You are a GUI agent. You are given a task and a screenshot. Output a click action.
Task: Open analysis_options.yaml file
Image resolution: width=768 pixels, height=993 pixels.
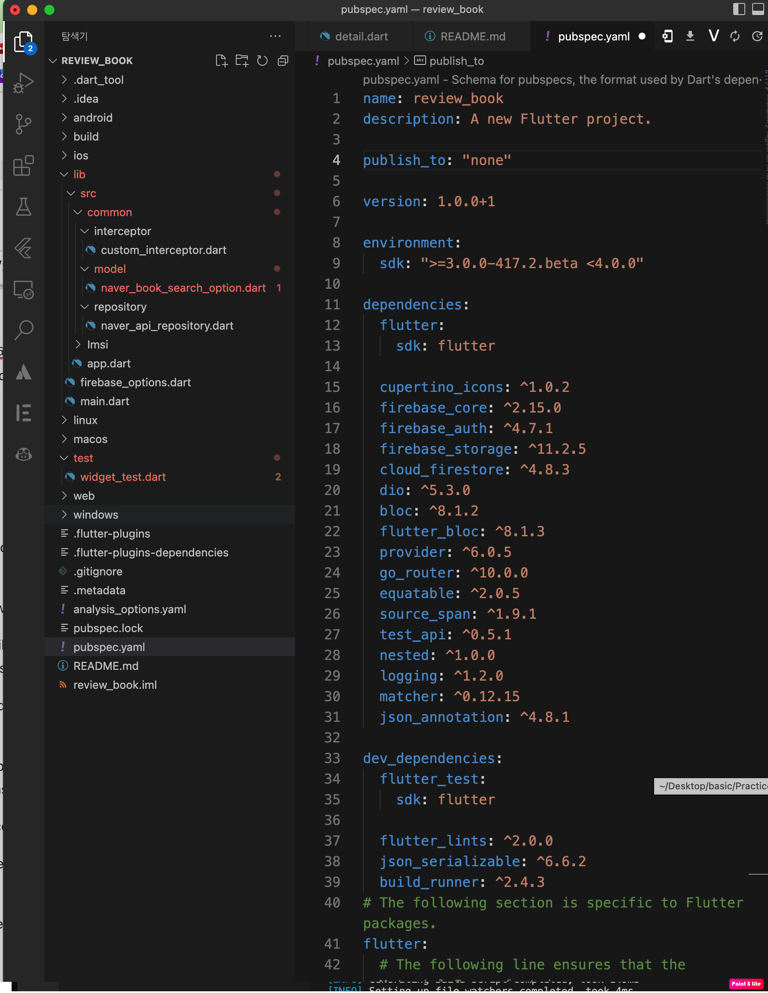click(170, 609)
